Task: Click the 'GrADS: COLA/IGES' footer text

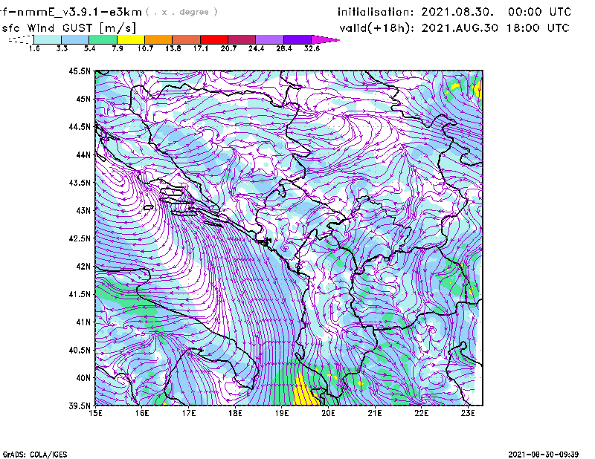Action: click(35, 454)
